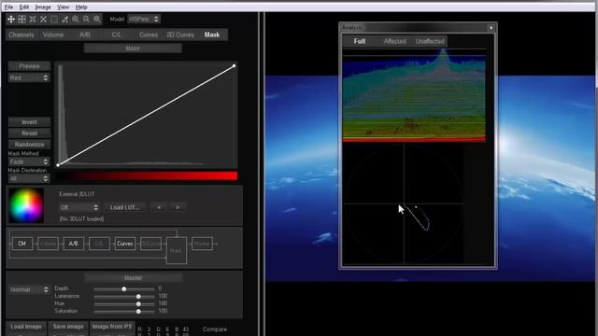Screen dimensions: 598x336
Task: Click previous LUT arrow button
Action: tap(159, 207)
